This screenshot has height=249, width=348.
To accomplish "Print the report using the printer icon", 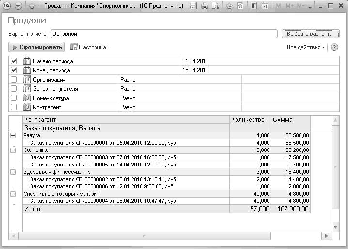I will [x=205, y=6].
